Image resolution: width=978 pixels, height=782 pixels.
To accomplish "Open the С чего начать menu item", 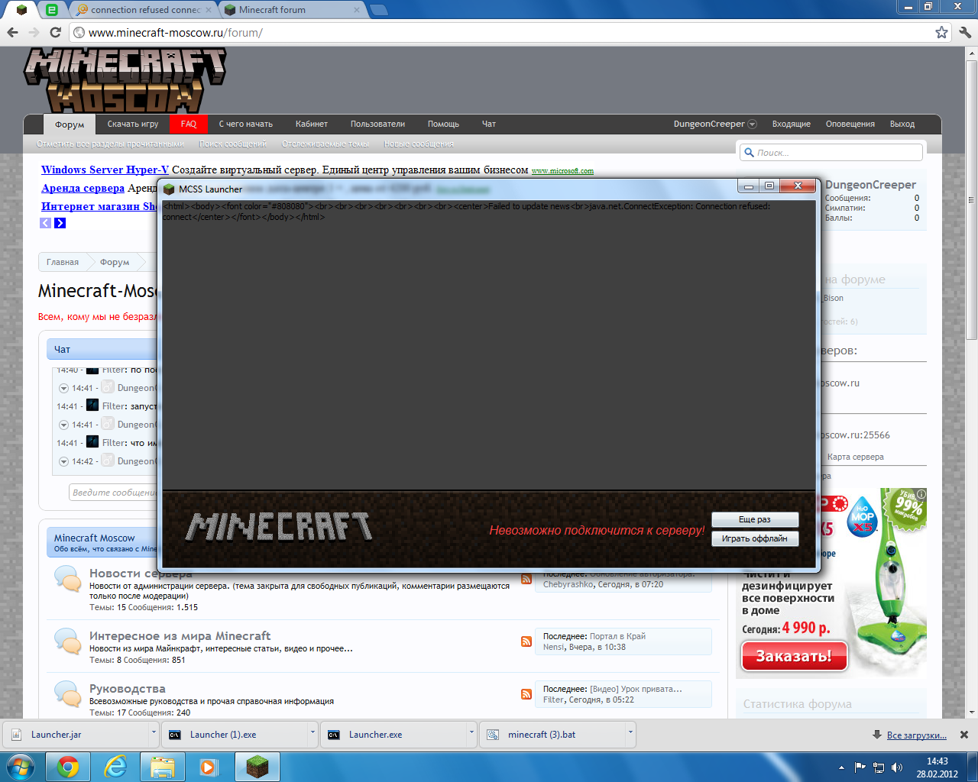I will 245,124.
